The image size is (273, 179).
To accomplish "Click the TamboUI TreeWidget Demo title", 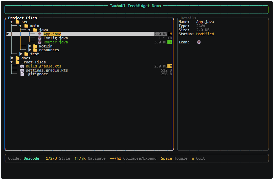I will coord(135,6).
